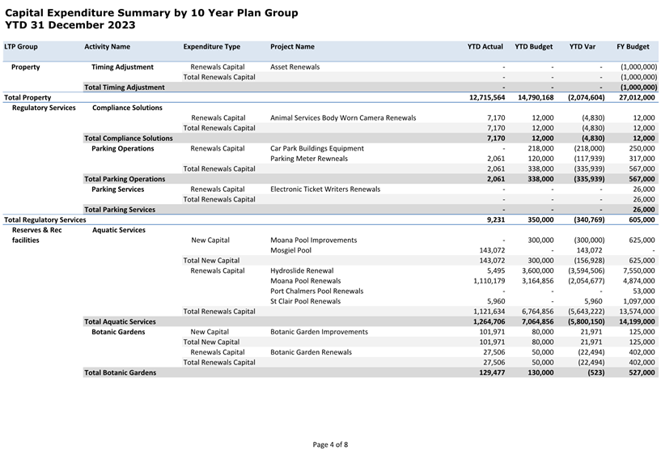Click 'Animal Services Body Worn Camera Renewals'
This screenshot has width=661, height=468.
pyautogui.click(x=343, y=117)
